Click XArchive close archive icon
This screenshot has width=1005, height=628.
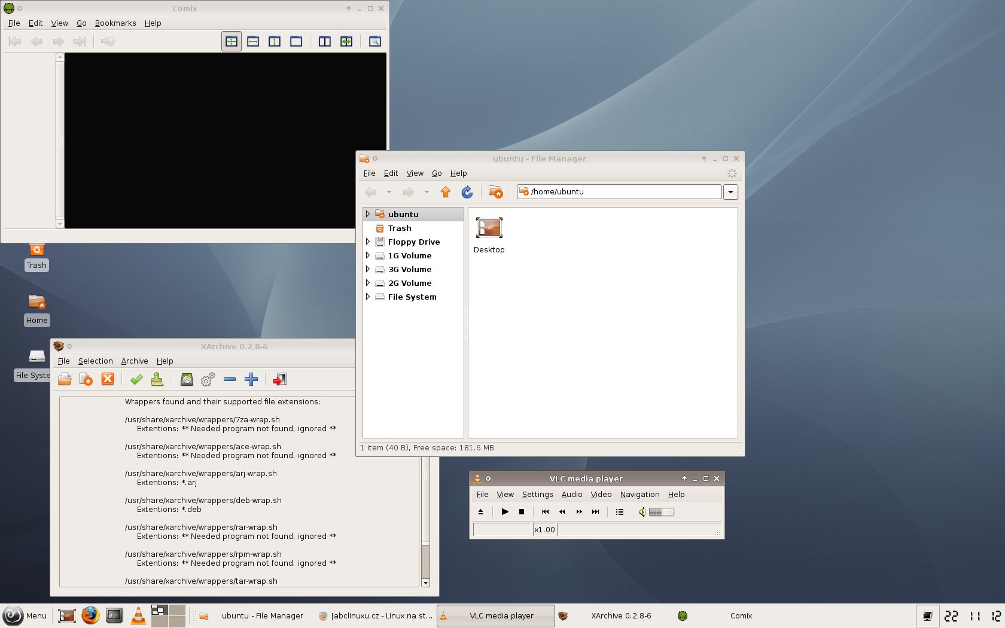pyautogui.click(x=108, y=379)
